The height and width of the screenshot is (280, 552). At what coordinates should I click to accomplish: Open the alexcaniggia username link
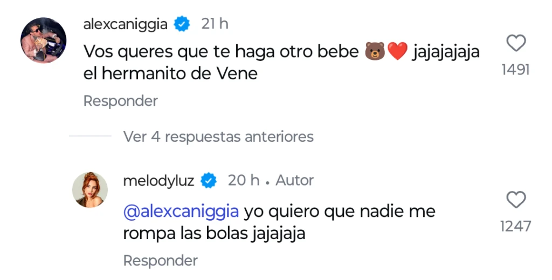point(126,24)
